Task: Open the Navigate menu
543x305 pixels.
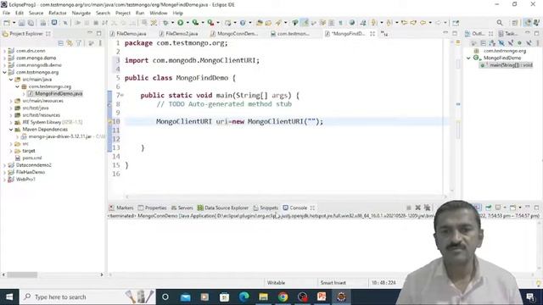Action: tap(81, 13)
